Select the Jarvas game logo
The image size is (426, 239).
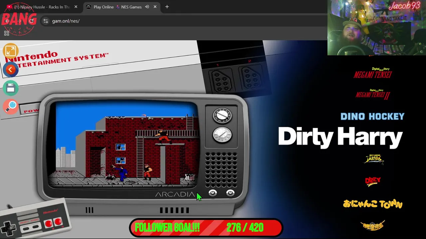[374, 159]
